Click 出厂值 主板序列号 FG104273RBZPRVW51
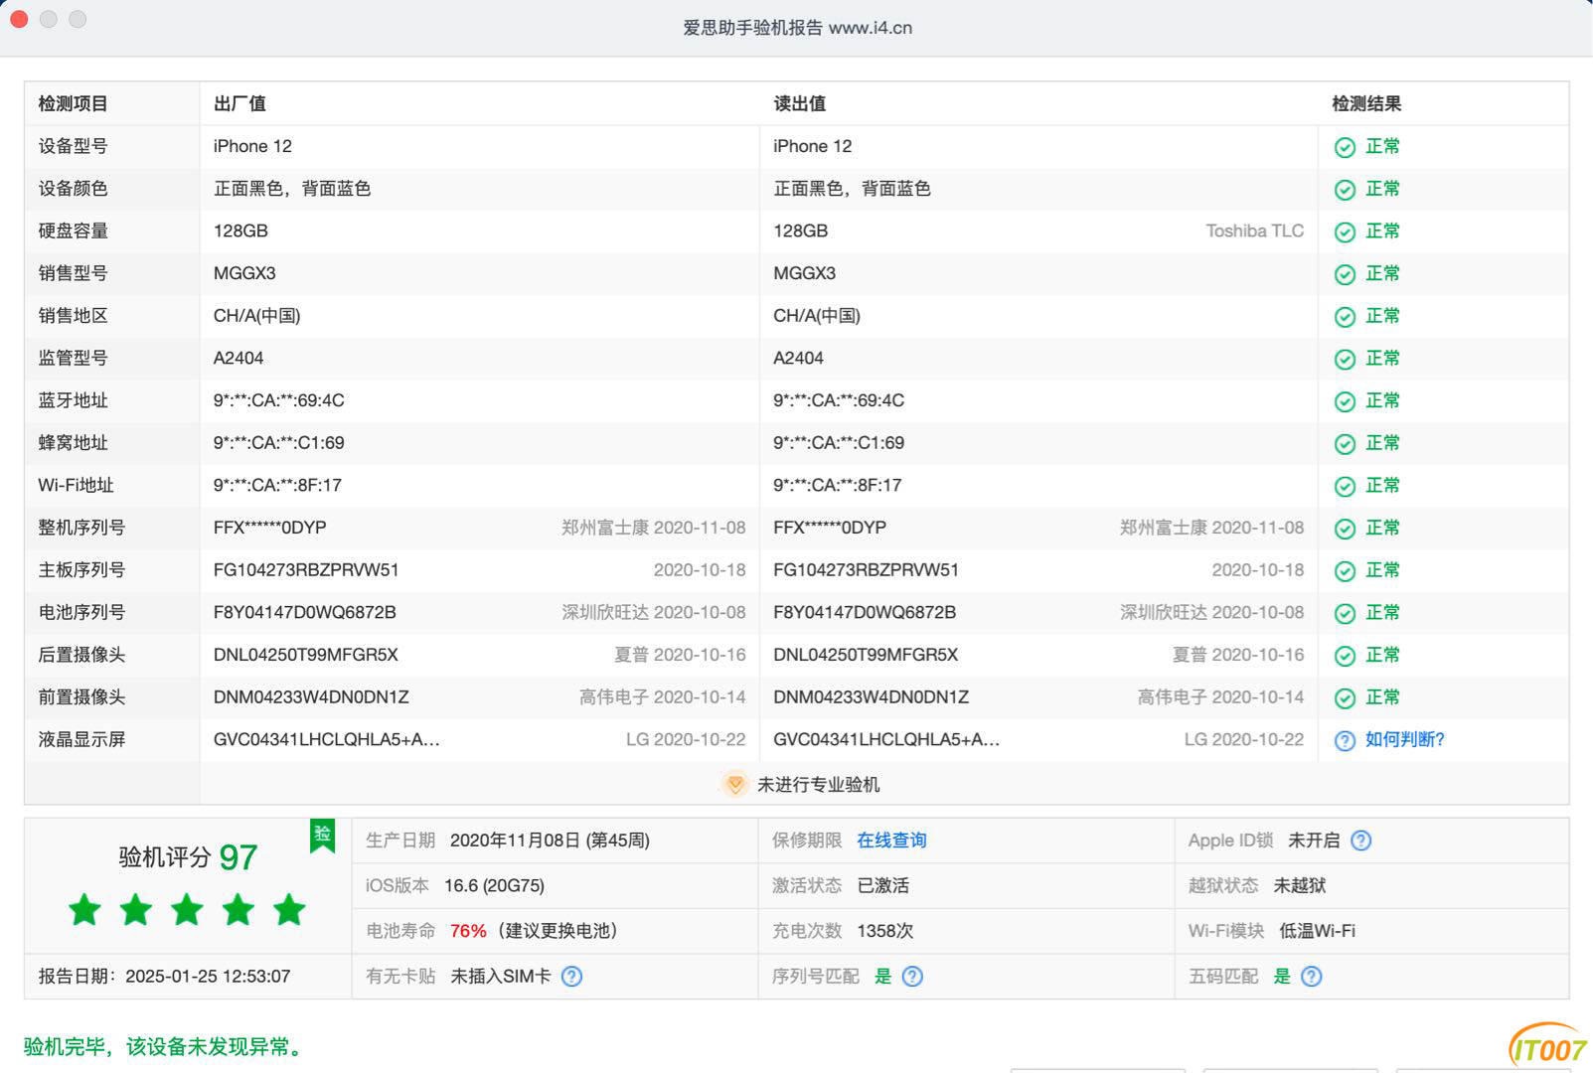 pyautogui.click(x=306, y=570)
